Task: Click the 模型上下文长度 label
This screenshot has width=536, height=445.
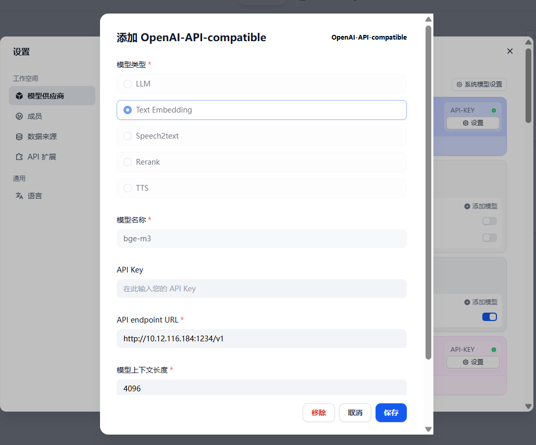Action: pyautogui.click(x=142, y=370)
